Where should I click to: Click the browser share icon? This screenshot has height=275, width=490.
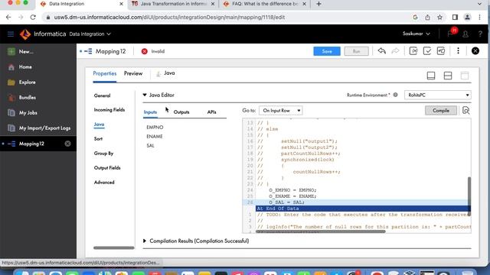click(427, 17)
